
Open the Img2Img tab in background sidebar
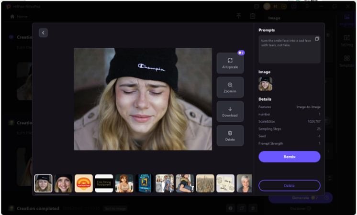(346, 20)
